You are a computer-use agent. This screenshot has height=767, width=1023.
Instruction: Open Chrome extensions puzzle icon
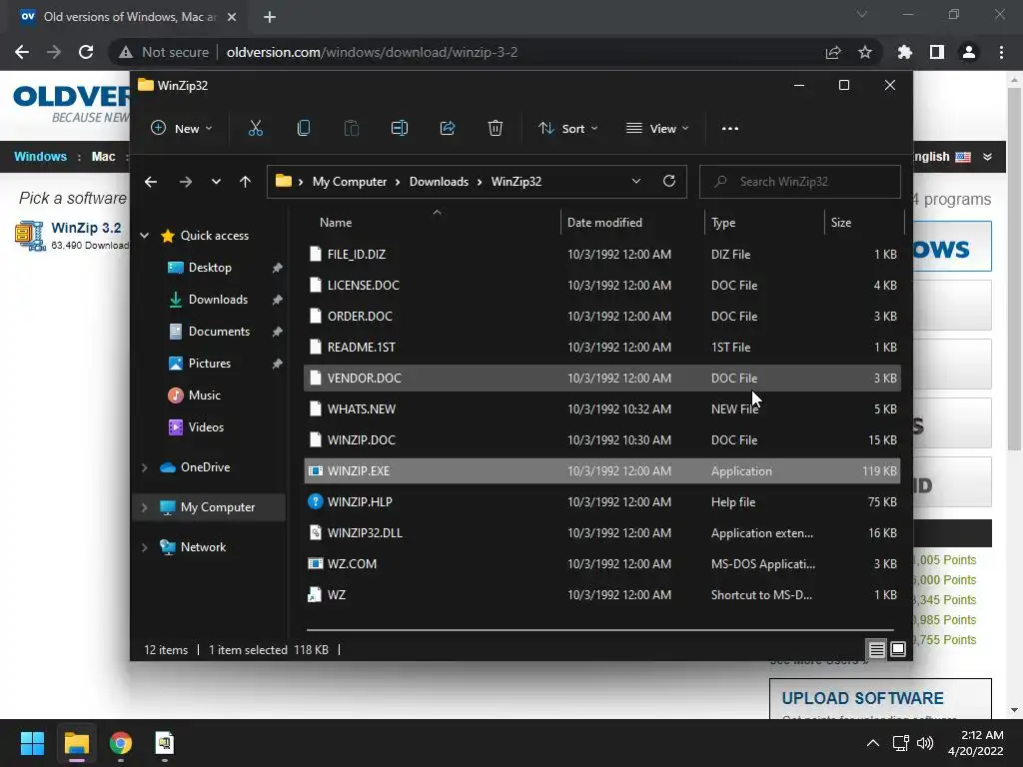904,52
